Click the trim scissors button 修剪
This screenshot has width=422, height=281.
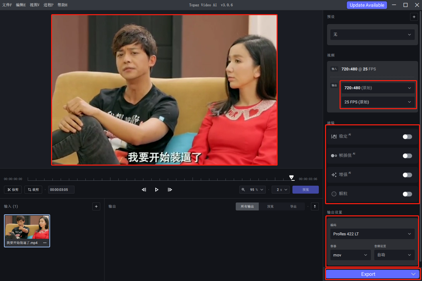(13, 190)
